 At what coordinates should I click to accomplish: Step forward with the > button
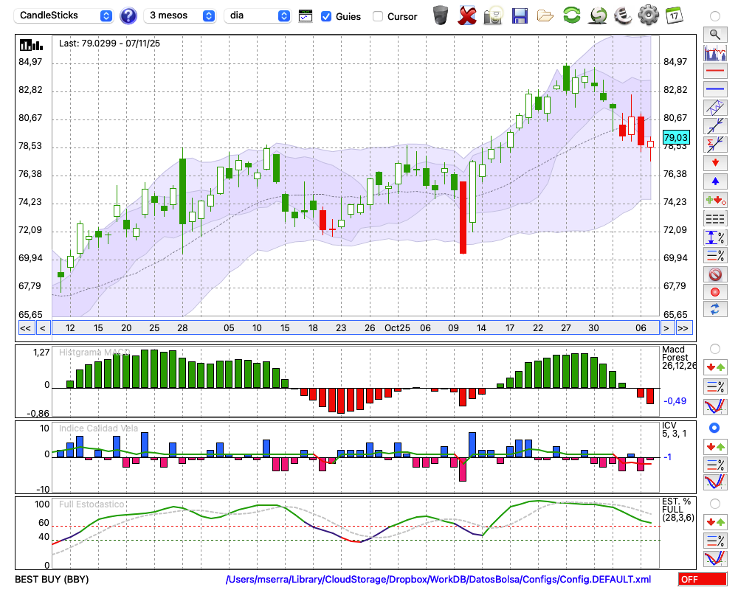point(666,328)
